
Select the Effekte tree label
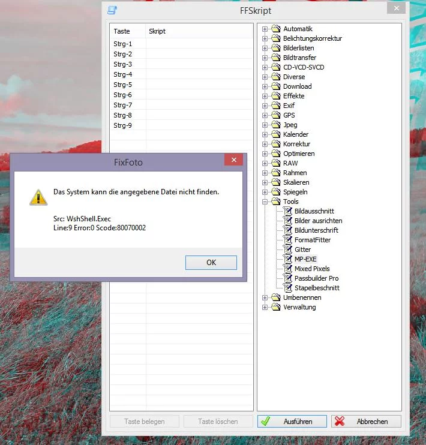[293, 96]
